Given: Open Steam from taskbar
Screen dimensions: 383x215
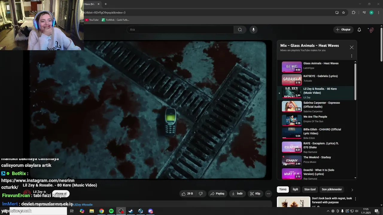Looking at the screenshot, I should [131, 211].
